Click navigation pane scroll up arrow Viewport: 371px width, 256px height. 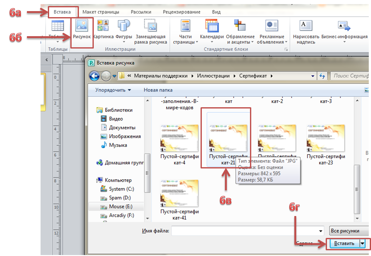pyautogui.click(x=148, y=101)
